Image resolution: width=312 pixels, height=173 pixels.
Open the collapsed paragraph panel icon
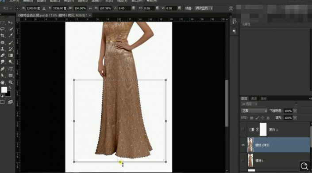click(234, 31)
